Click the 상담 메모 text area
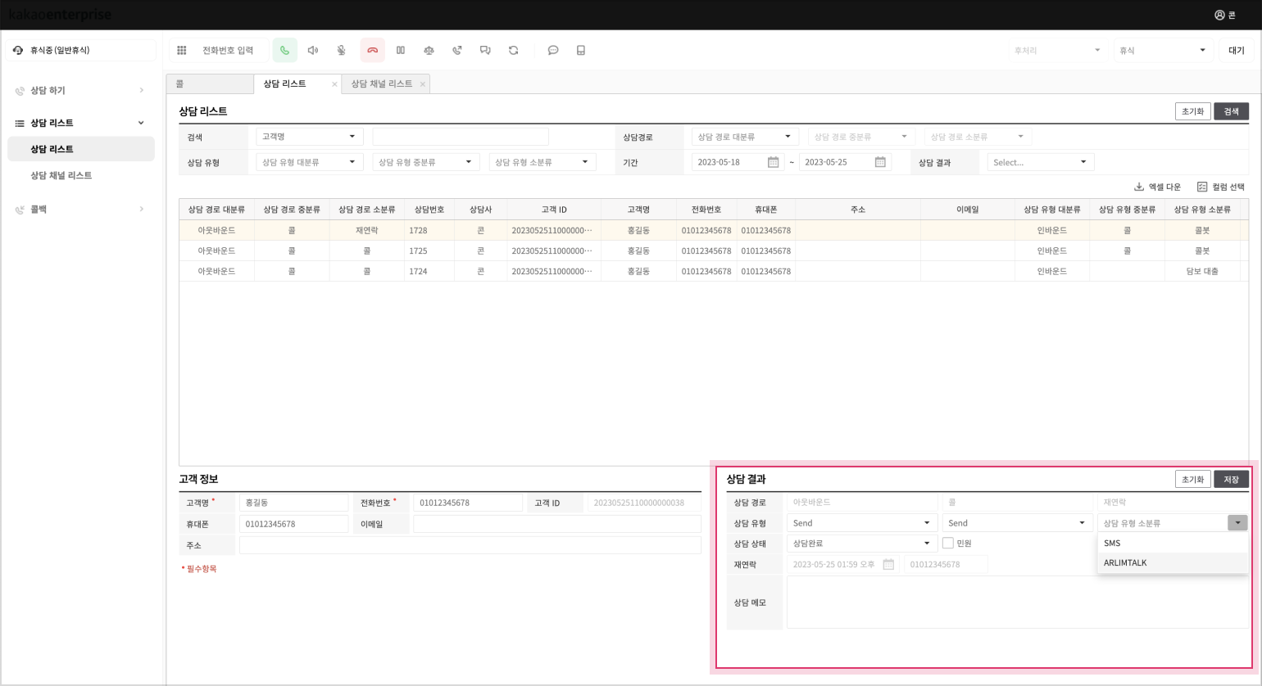 [1016, 603]
